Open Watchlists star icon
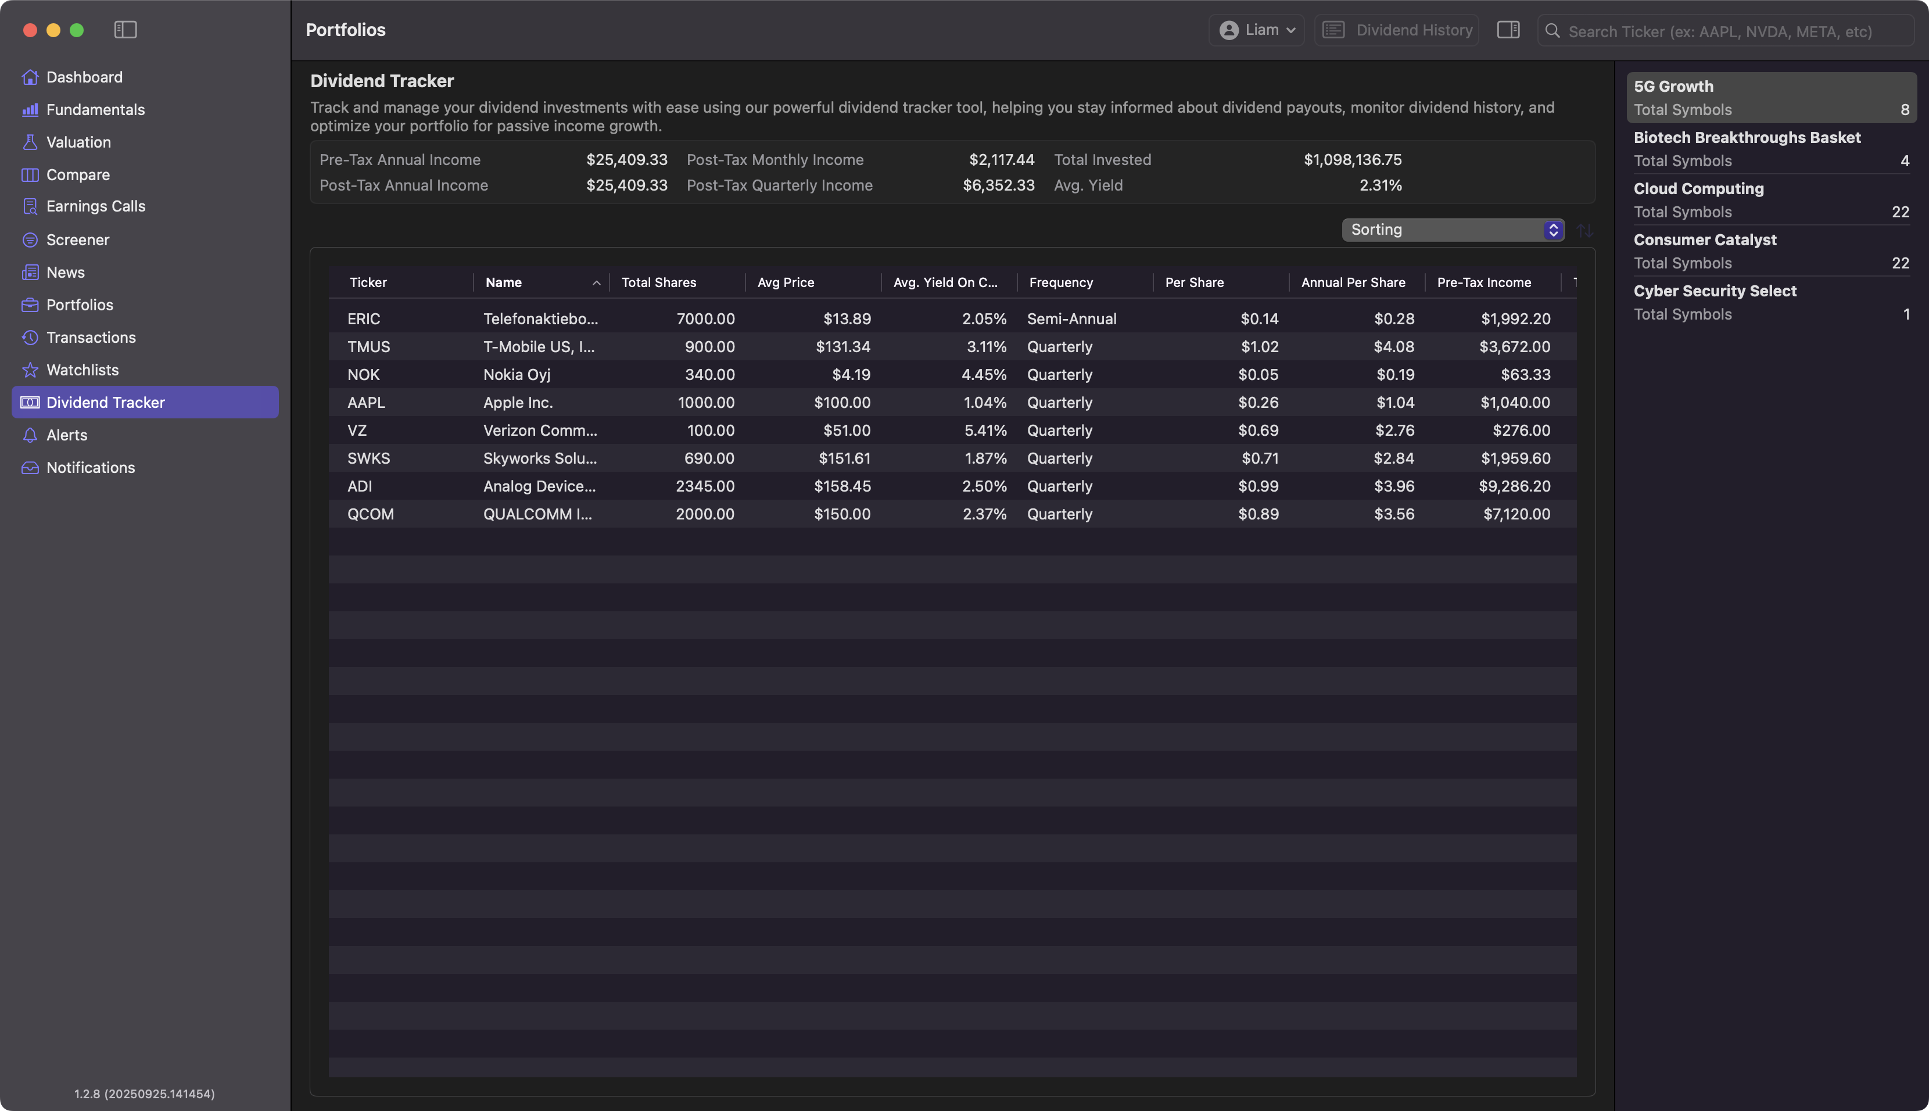 pos(30,370)
